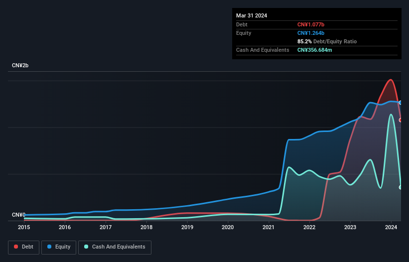This screenshot has width=409, height=262.
Task: Click the teal Cash And Equivalents legend dot
Action: coord(86,247)
